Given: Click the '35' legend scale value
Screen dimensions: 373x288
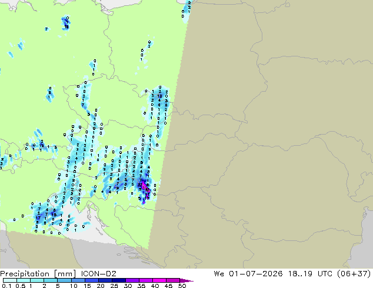Looking at the screenshot, I should coord(141,286).
